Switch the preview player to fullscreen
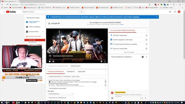 pyautogui.click(x=105, y=62)
